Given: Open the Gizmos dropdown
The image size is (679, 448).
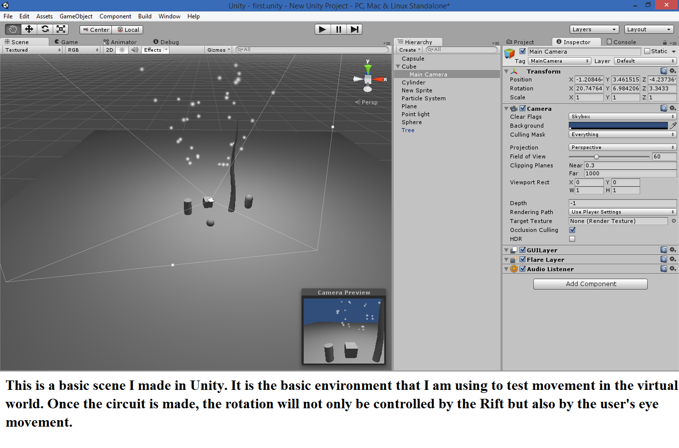Looking at the screenshot, I should [219, 50].
